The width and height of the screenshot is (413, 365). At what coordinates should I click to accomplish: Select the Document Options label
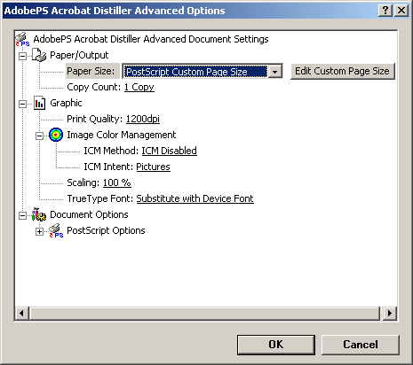(x=89, y=214)
